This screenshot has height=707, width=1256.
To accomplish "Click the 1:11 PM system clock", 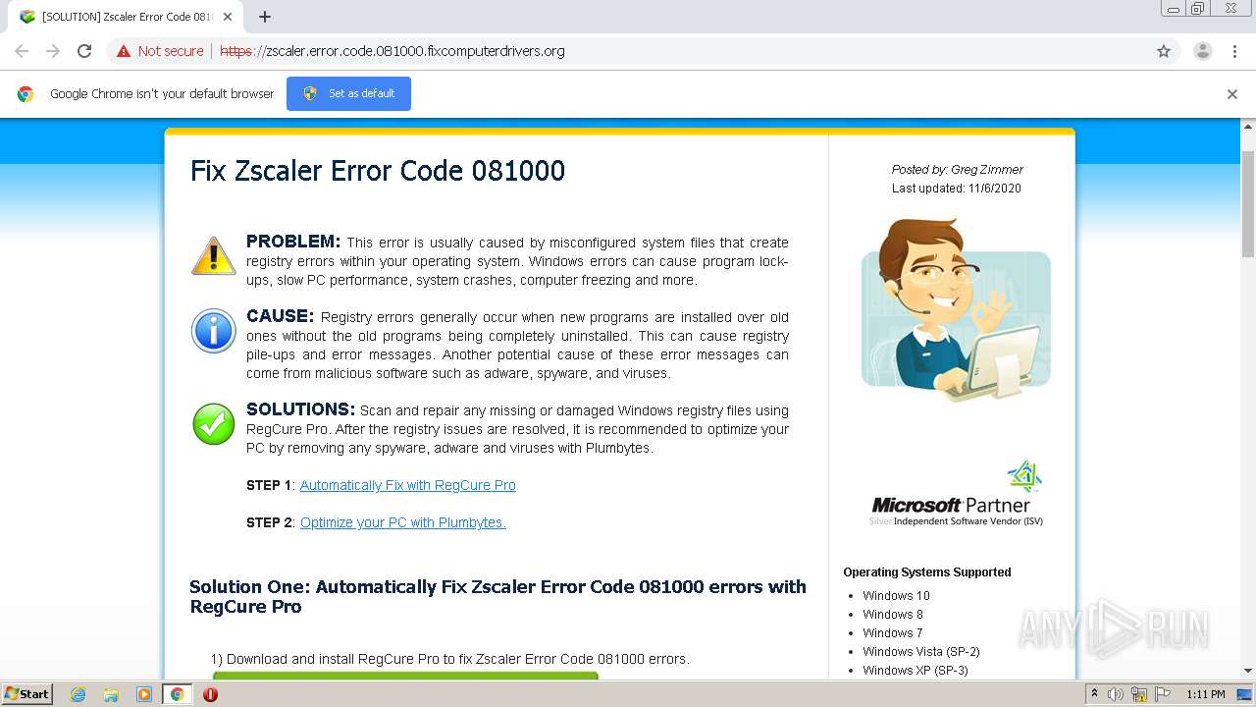I will 1206,694.
